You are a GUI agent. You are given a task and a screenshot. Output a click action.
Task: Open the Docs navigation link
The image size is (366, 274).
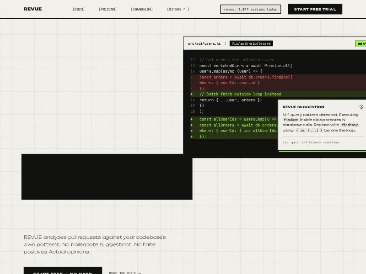click(x=79, y=9)
